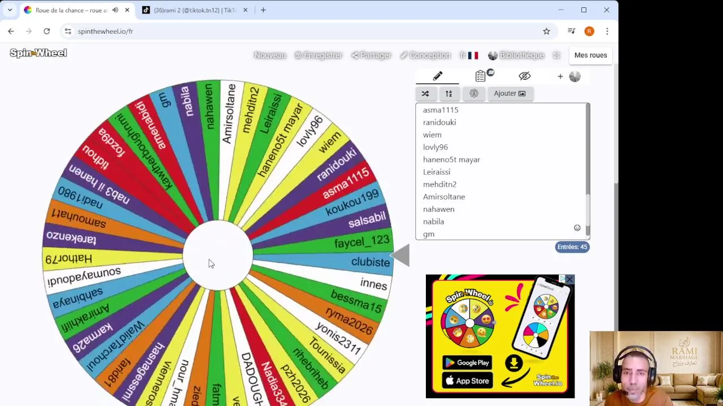Close the Roue de la chance tab
723x406 pixels.
click(127, 10)
